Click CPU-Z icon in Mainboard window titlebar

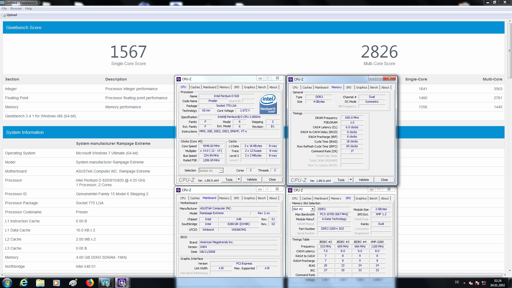pyautogui.click(x=178, y=190)
